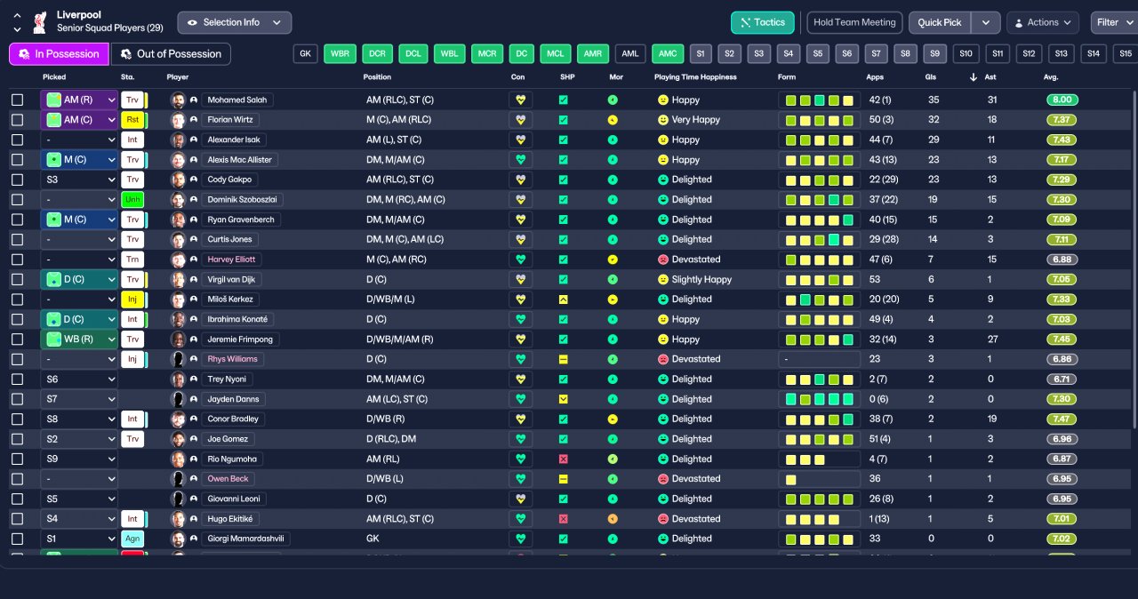Viewport: 1138px width, 599px height.
Task: Tick checkbox for Mohamed Salah
Action: 17,100
